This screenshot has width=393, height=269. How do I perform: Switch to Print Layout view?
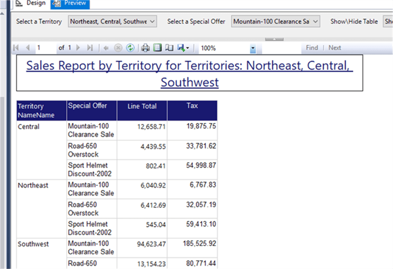pyautogui.click(x=157, y=48)
